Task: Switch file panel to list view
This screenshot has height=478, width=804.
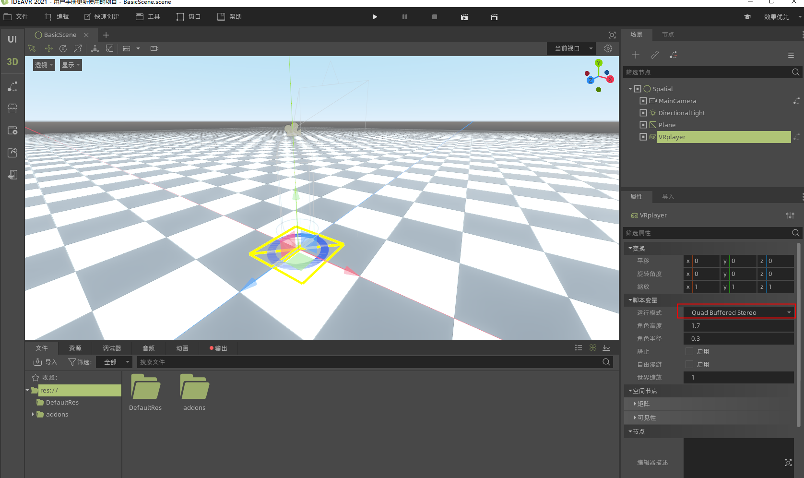Action: tap(579, 348)
